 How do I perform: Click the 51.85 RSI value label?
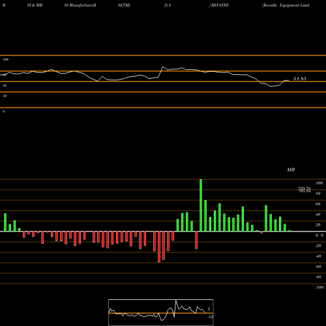point(300,79)
